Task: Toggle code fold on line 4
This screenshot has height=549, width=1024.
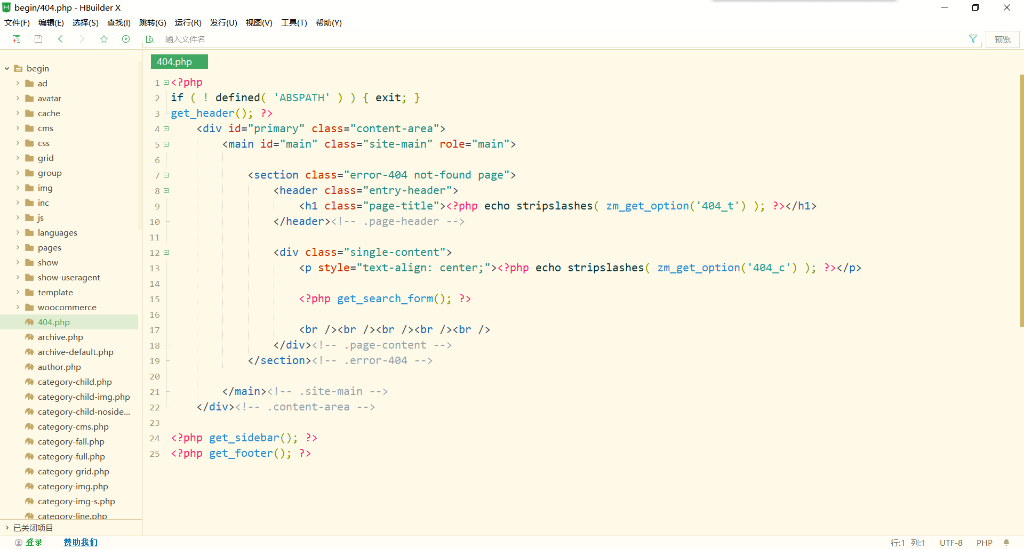Action: (166, 129)
